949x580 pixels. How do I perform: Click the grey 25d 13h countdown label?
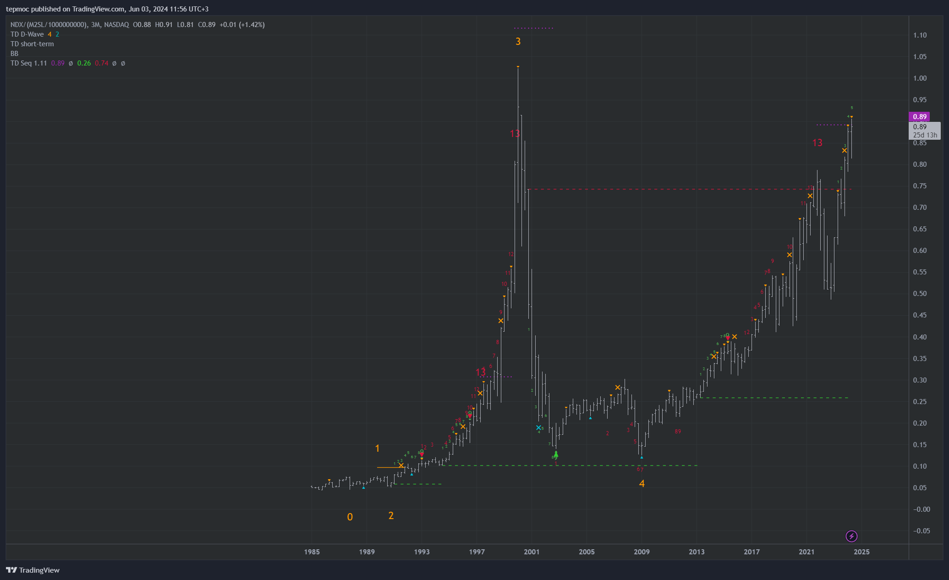[x=925, y=135]
